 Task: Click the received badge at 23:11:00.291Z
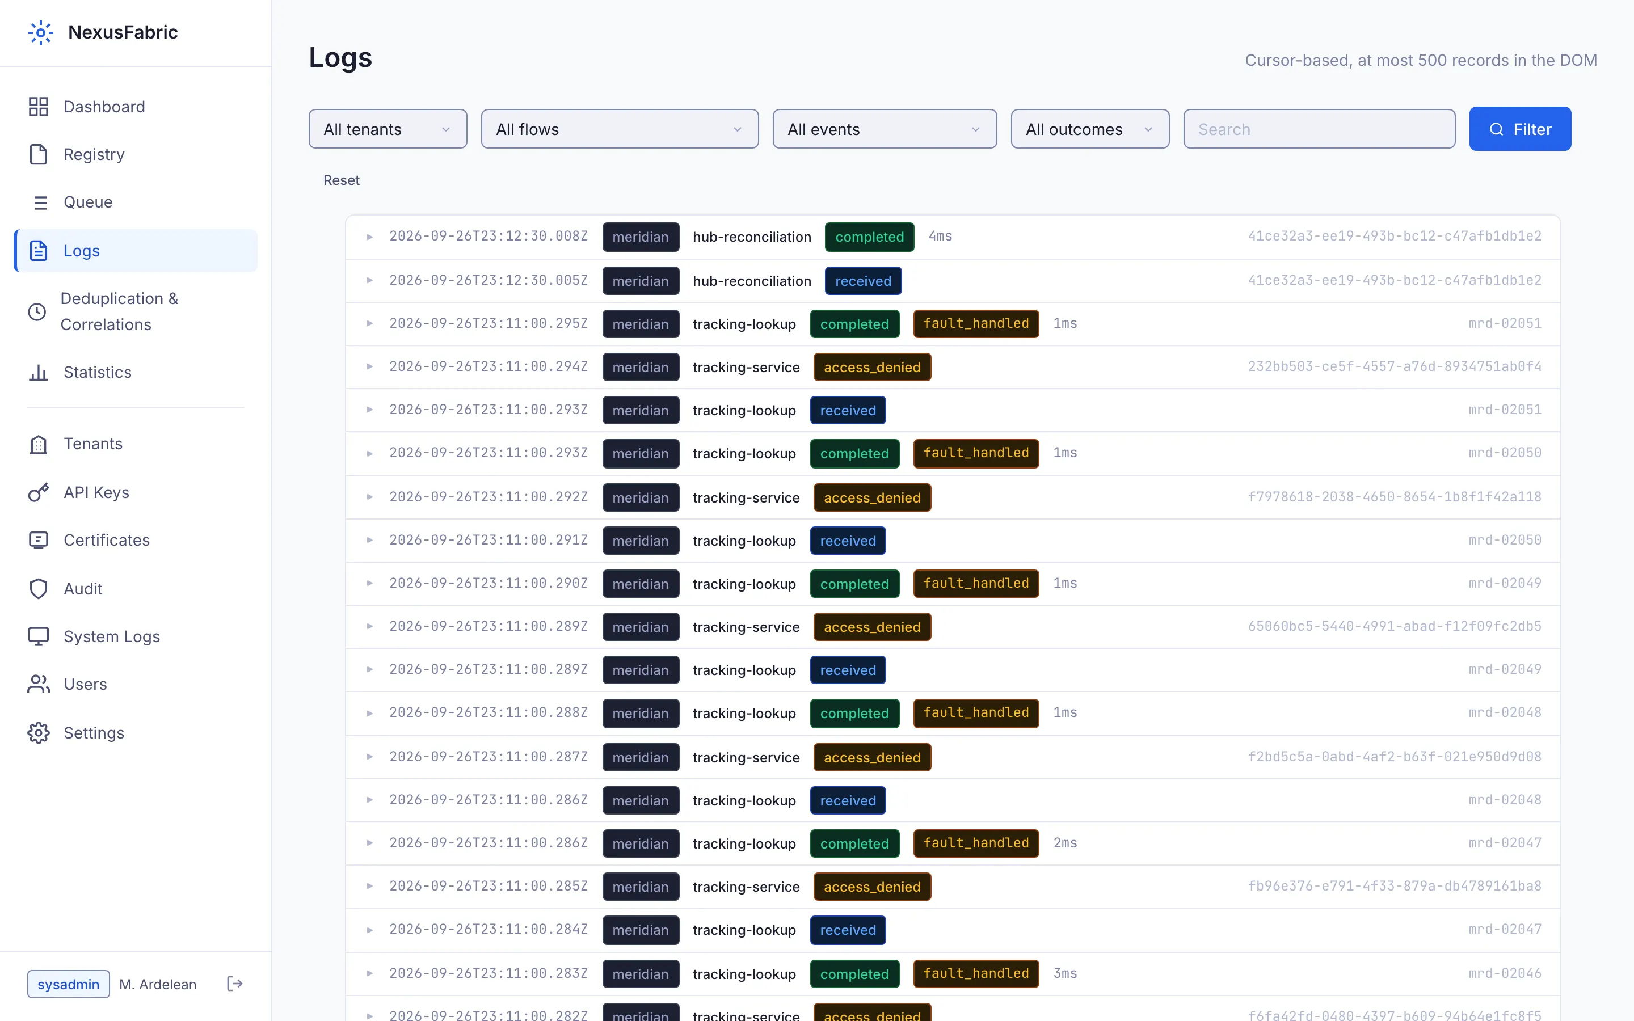click(848, 541)
